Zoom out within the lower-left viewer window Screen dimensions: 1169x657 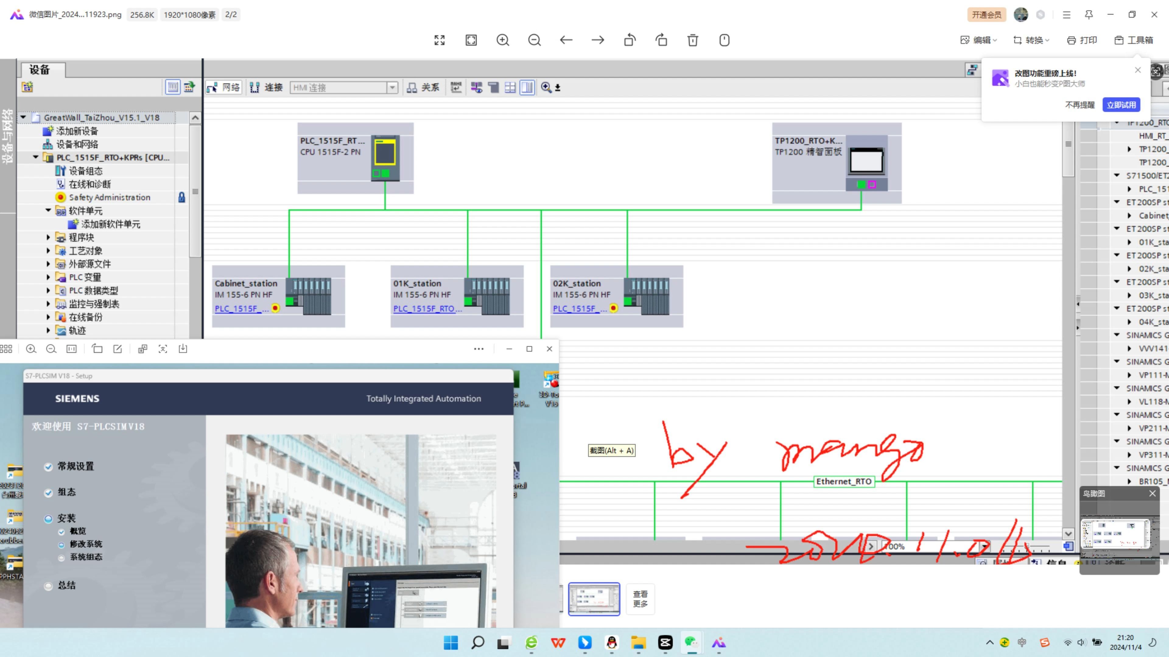click(x=51, y=349)
